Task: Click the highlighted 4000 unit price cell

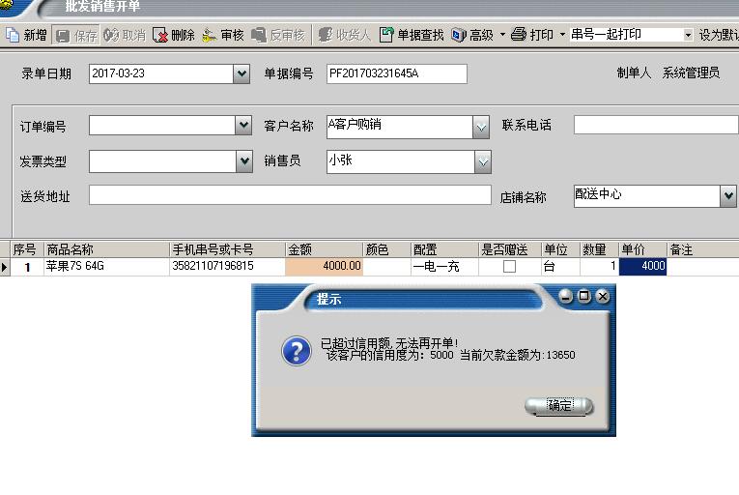Action: coord(642,266)
